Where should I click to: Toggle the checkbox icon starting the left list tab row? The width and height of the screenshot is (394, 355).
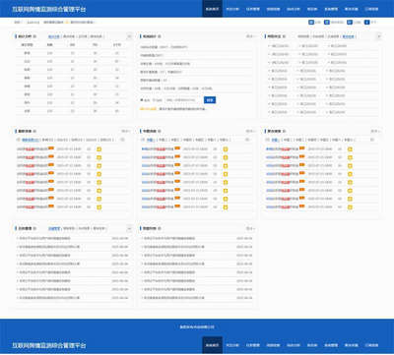coord(19,140)
